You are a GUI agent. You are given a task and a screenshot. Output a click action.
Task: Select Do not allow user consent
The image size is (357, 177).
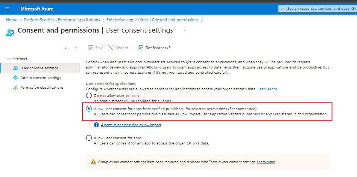[89, 95]
